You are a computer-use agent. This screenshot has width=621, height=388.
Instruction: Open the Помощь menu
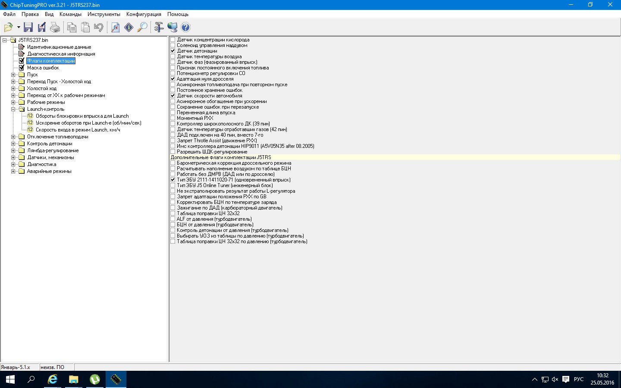tap(178, 14)
